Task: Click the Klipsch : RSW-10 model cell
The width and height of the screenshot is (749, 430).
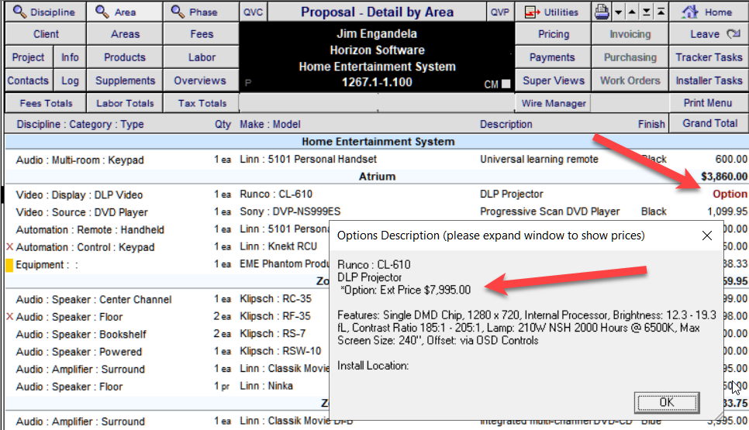Action: click(281, 351)
